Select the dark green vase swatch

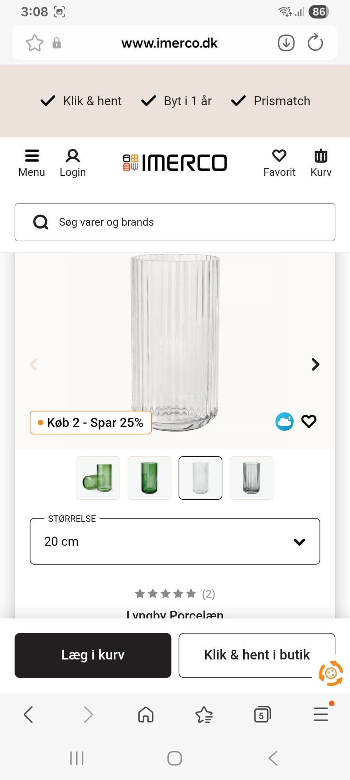coord(149,478)
